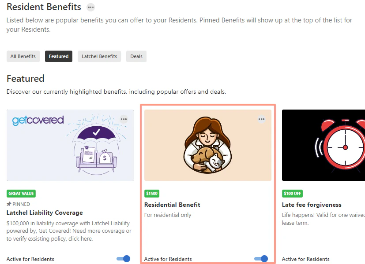The image size is (365, 264).
Task: Click the pin icon next to PINNED
Action: coord(9,204)
